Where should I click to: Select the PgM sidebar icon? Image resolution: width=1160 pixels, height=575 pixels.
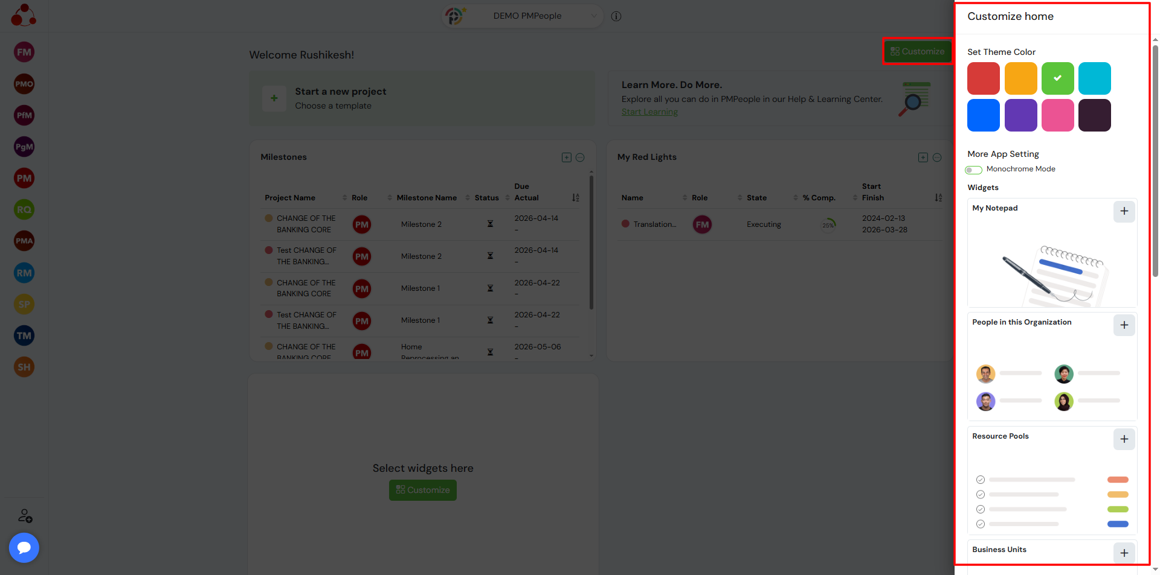[24, 147]
